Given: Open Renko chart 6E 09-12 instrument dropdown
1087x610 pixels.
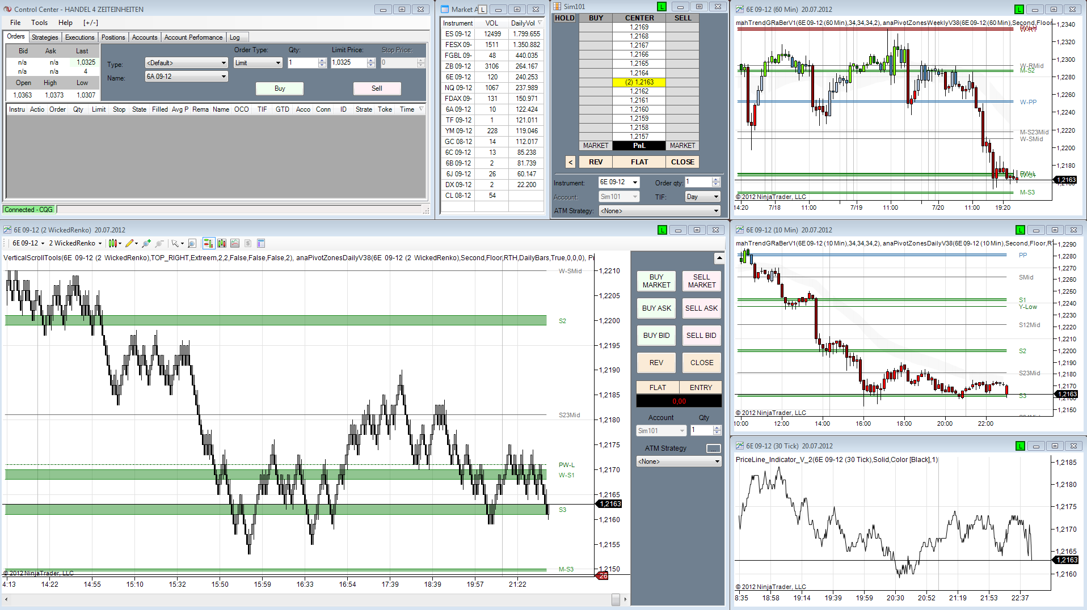Looking at the screenshot, I should 28,243.
